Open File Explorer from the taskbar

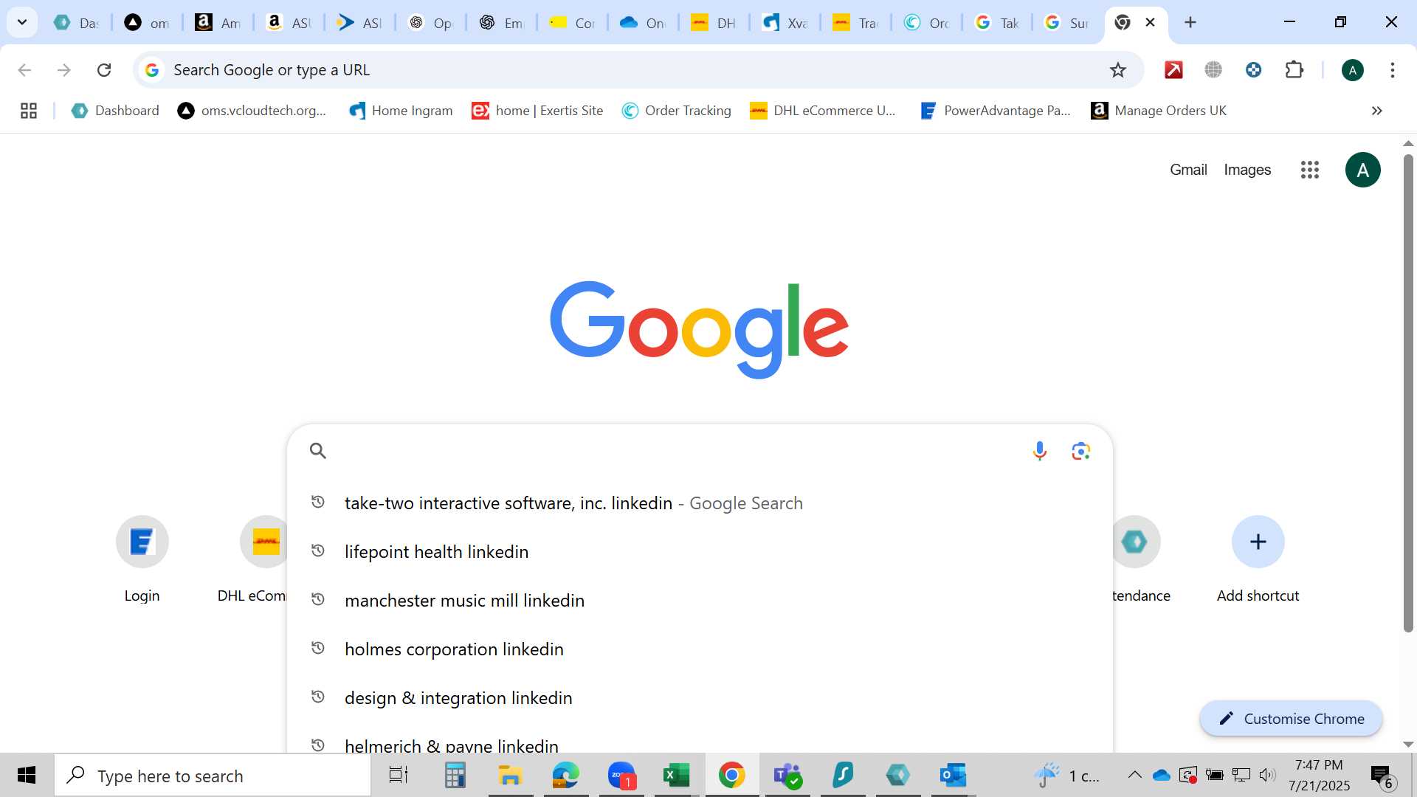coord(510,776)
